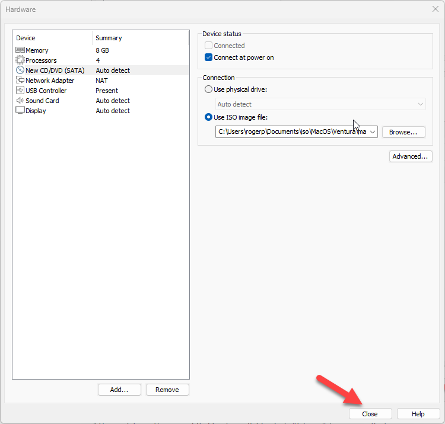The image size is (445, 424).
Task: Select the Use ISO image file option
Action: 208,117
